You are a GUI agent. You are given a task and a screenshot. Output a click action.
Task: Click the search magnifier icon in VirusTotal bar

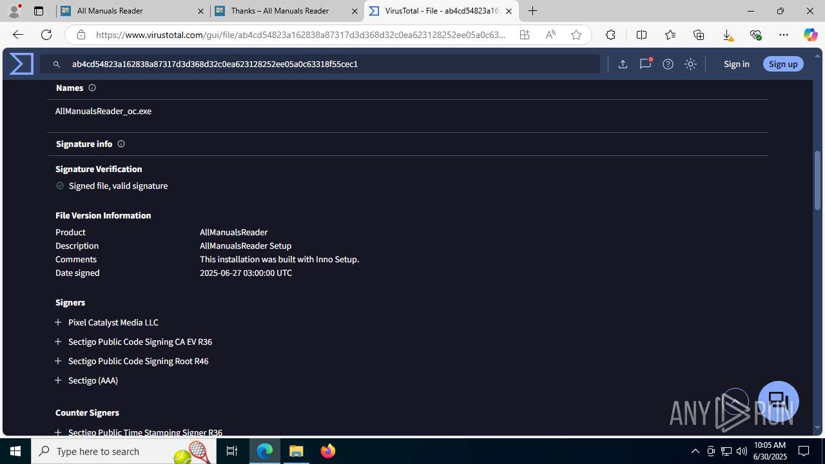point(57,64)
